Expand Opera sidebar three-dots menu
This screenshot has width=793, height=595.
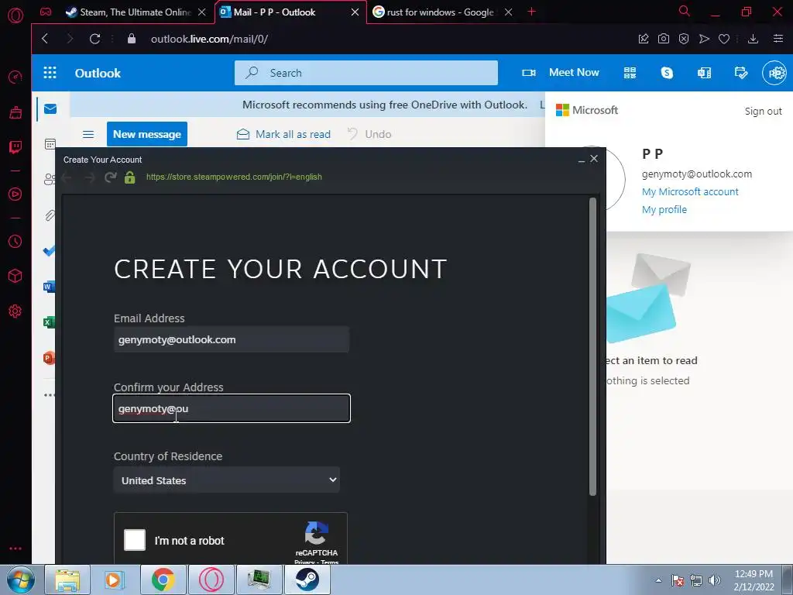[15, 549]
